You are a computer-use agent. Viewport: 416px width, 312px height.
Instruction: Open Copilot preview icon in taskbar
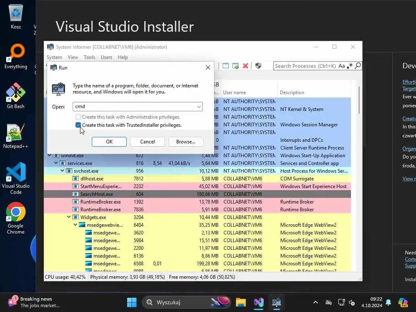(403, 302)
